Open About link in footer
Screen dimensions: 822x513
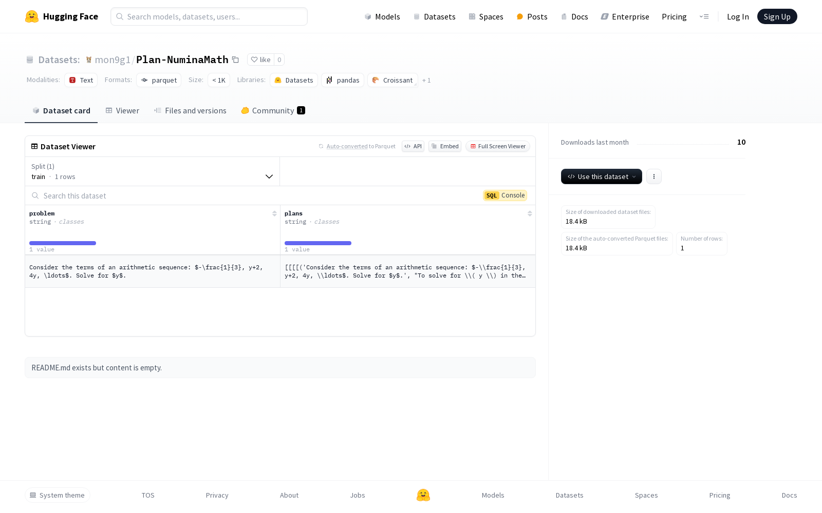click(x=289, y=495)
